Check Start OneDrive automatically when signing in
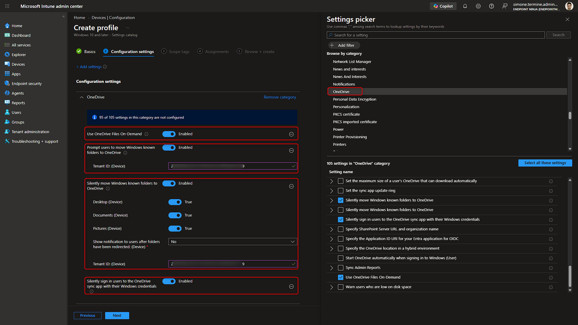The image size is (578, 325). (x=340, y=258)
